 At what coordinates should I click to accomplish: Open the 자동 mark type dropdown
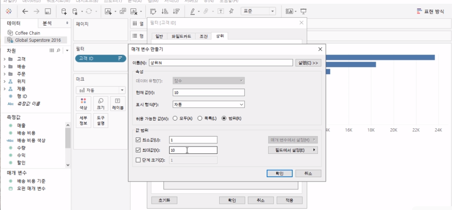click(100, 90)
